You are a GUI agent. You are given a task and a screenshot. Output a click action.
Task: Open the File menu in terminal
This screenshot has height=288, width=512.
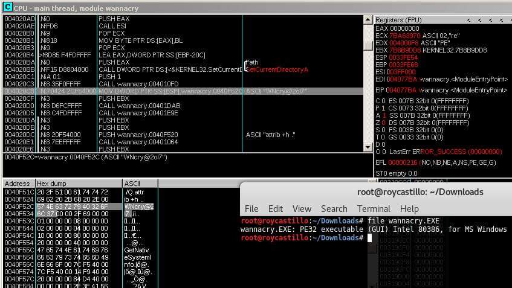pyautogui.click(x=251, y=208)
